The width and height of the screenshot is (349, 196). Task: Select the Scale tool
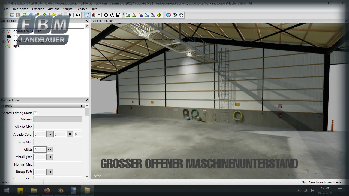coord(119,15)
